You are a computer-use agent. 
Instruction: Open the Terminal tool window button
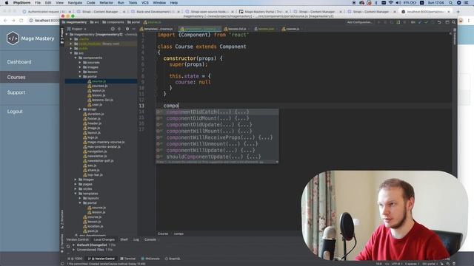click(x=128, y=259)
